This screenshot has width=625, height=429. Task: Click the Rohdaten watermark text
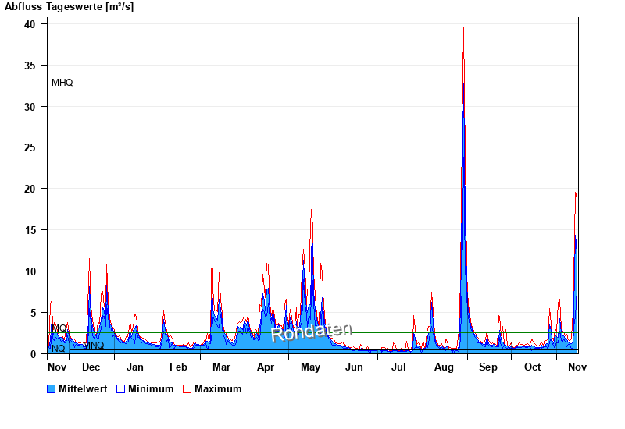pos(311,332)
